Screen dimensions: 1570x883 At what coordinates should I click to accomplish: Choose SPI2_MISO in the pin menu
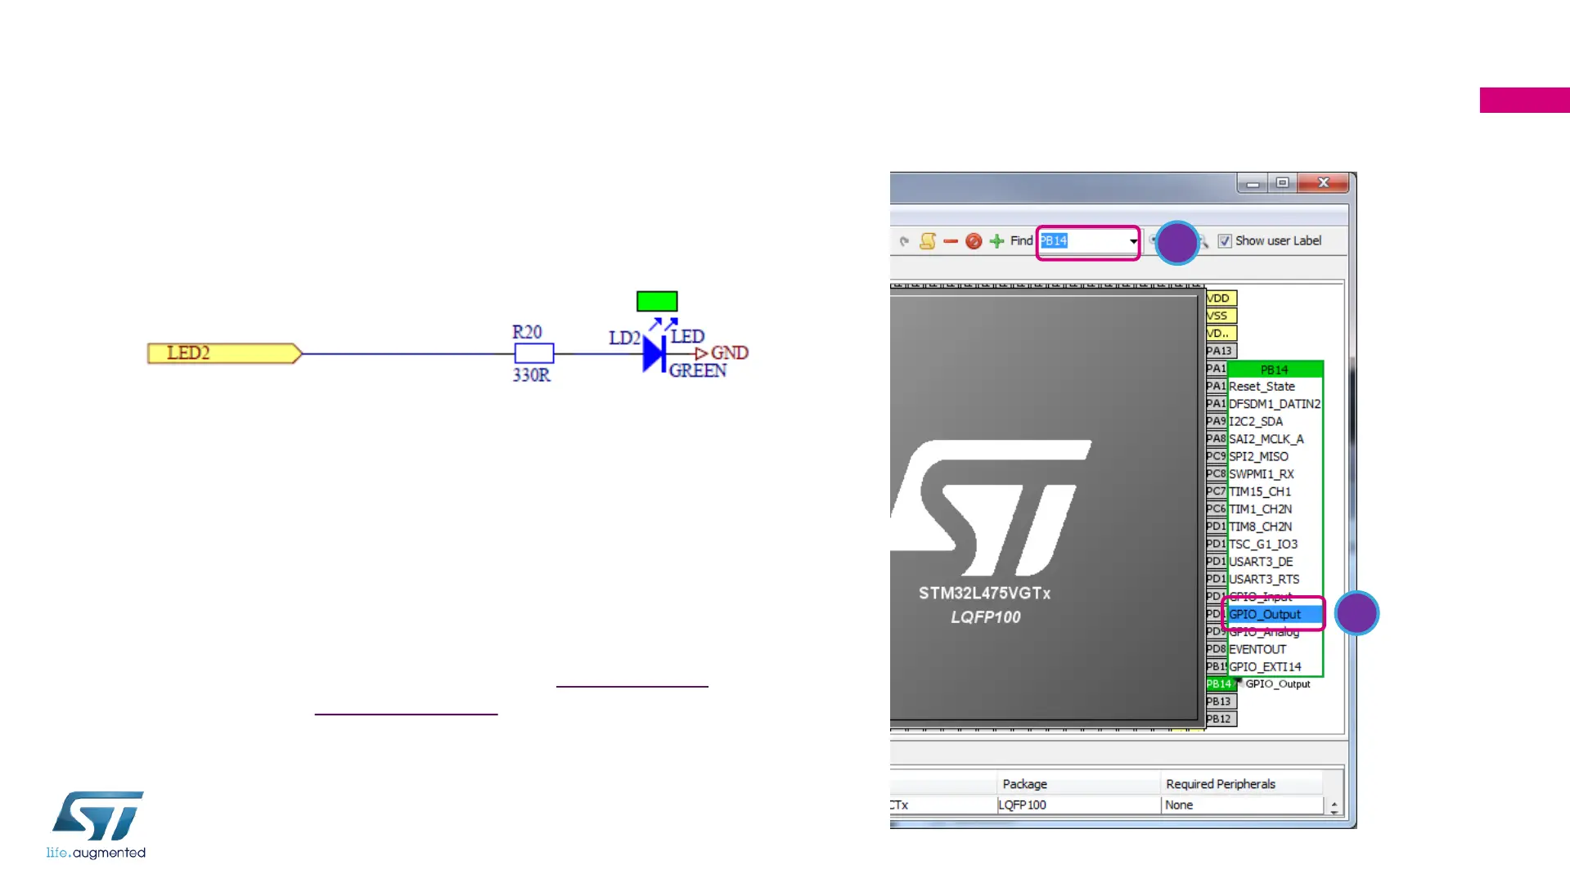point(1275,457)
